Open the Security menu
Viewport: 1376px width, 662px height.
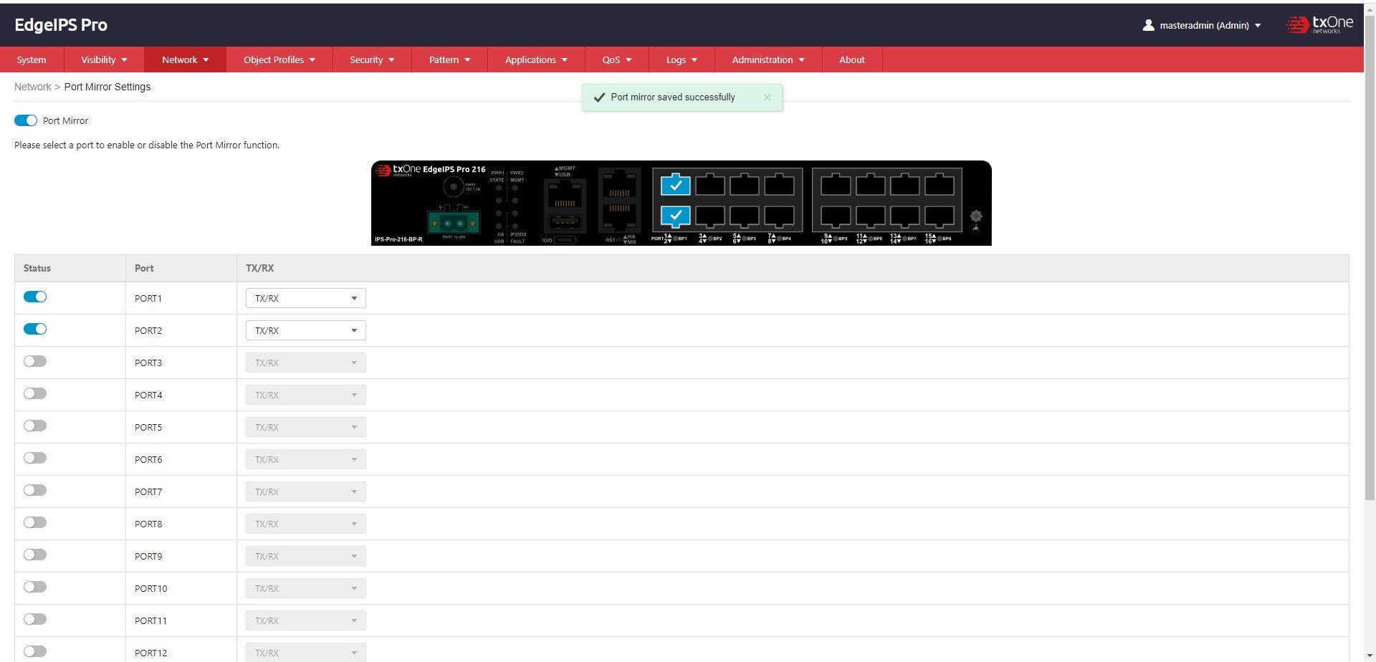371,59
